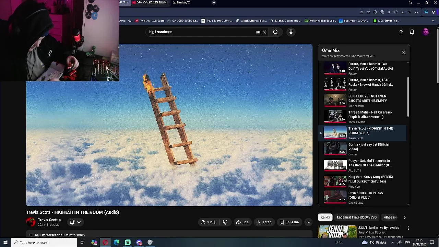Toggle channel notification bell dropdown
The height and width of the screenshot is (247, 439).
click(x=75, y=222)
